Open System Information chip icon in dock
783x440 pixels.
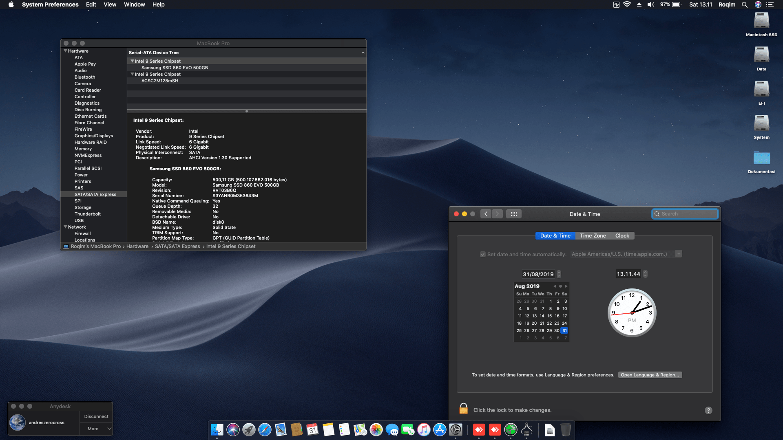coord(526,429)
